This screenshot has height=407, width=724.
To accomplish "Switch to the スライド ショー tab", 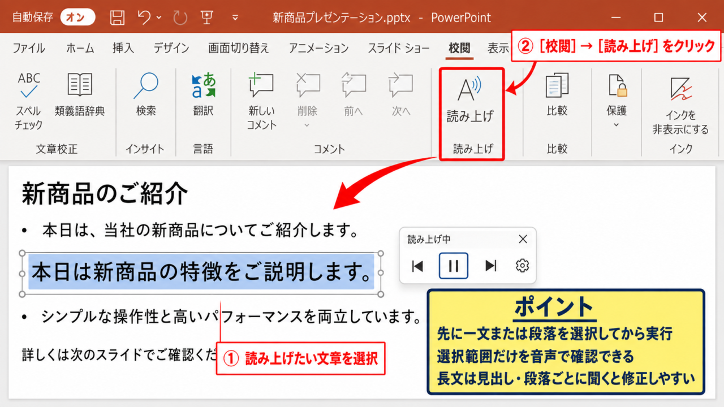I will point(399,48).
